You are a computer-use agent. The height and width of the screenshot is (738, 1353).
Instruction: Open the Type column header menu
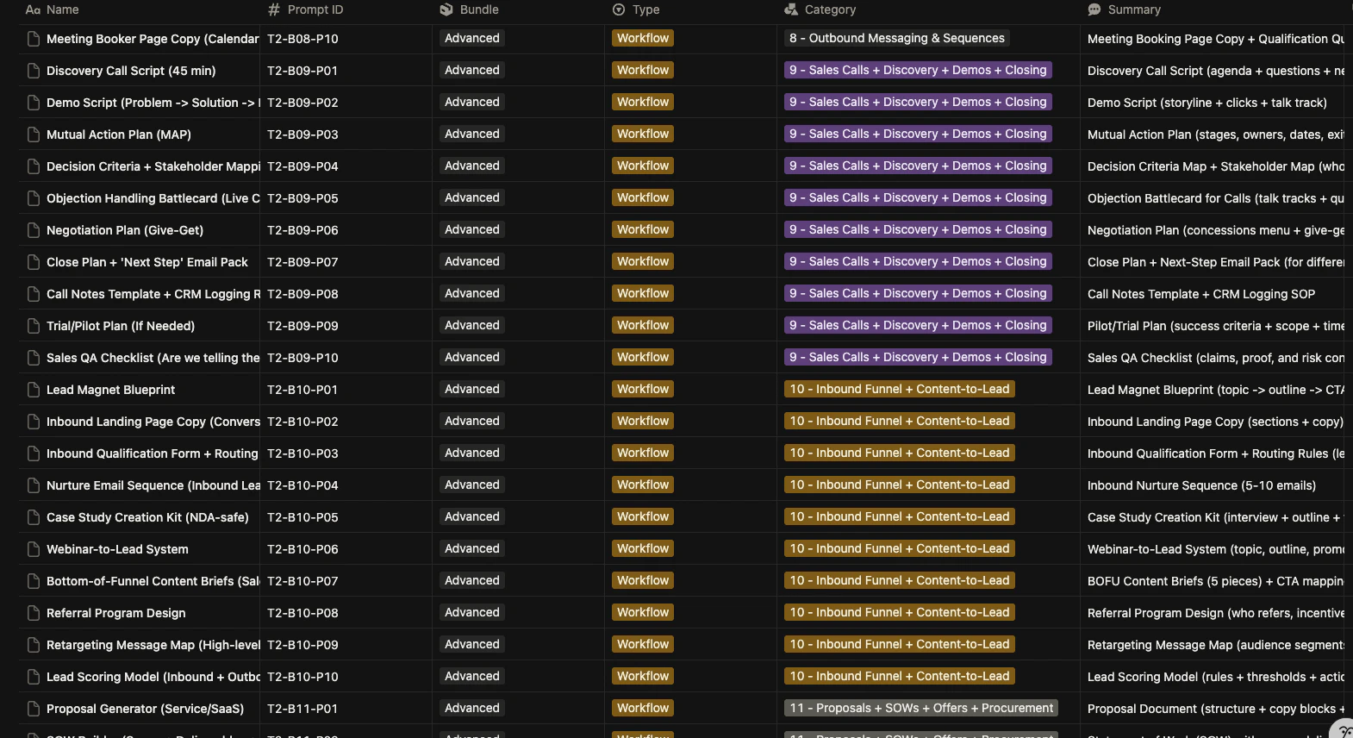pos(636,9)
